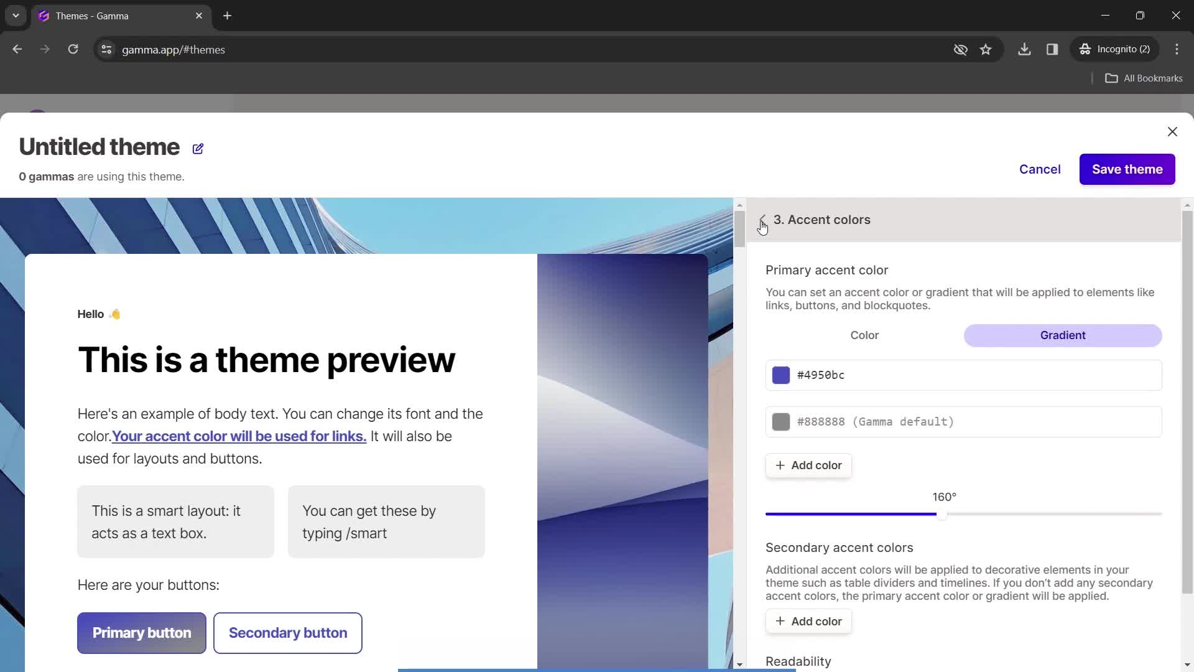Toggle primary accent color swatch
This screenshot has width=1194, height=672.
click(x=780, y=375)
